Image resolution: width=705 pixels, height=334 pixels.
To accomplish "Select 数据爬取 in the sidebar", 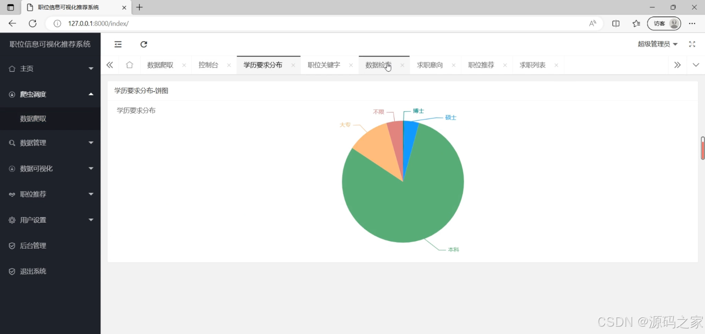I will point(32,118).
